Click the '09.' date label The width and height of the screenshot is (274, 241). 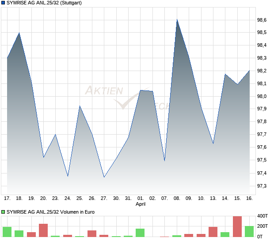point(189,199)
